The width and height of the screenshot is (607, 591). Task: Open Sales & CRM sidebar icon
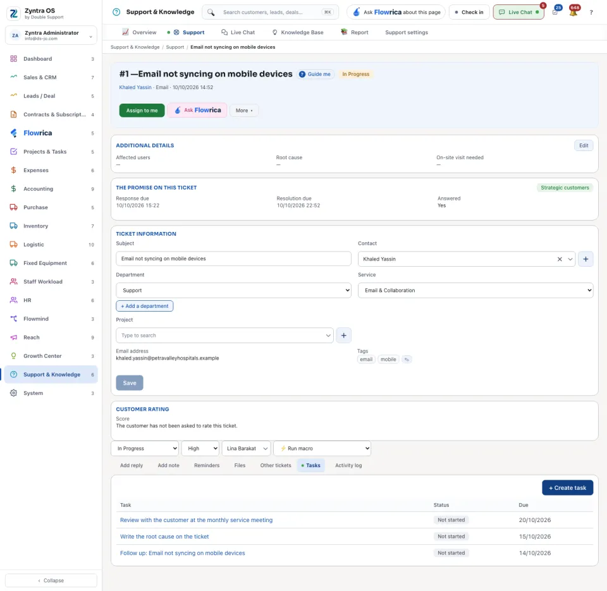coord(13,77)
